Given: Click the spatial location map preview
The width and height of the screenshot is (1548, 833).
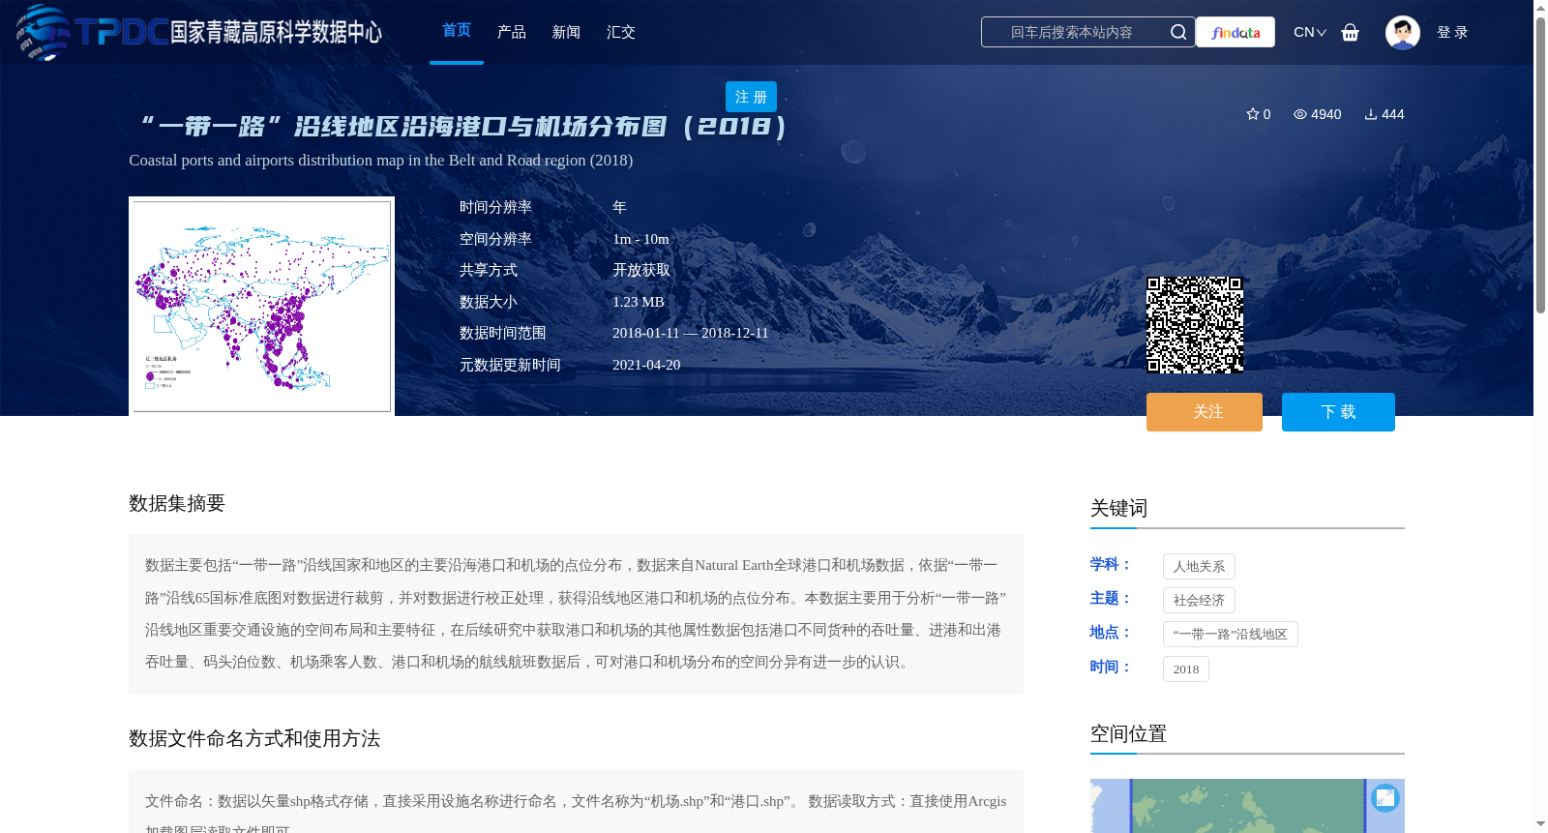Looking at the screenshot, I should 1247,806.
